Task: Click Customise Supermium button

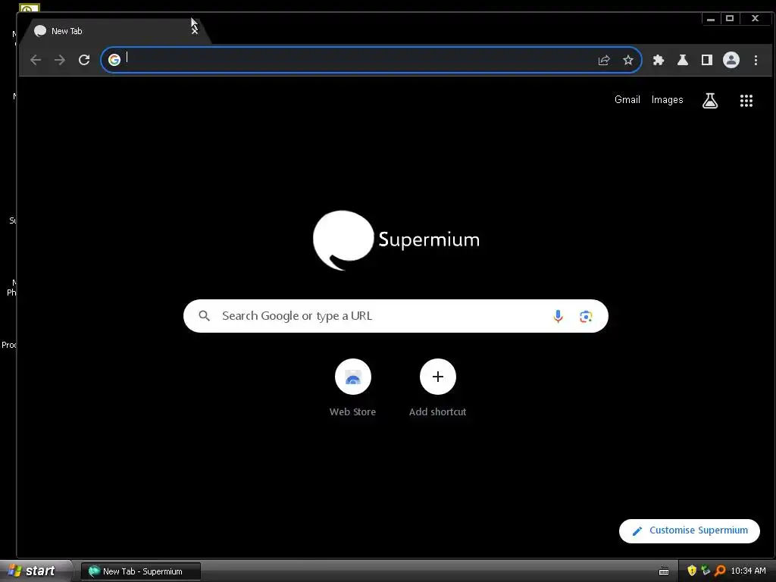Action: click(x=690, y=530)
